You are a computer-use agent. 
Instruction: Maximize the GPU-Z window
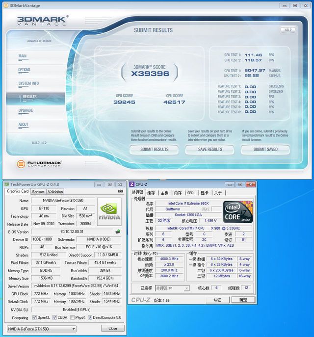[x=109, y=184]
